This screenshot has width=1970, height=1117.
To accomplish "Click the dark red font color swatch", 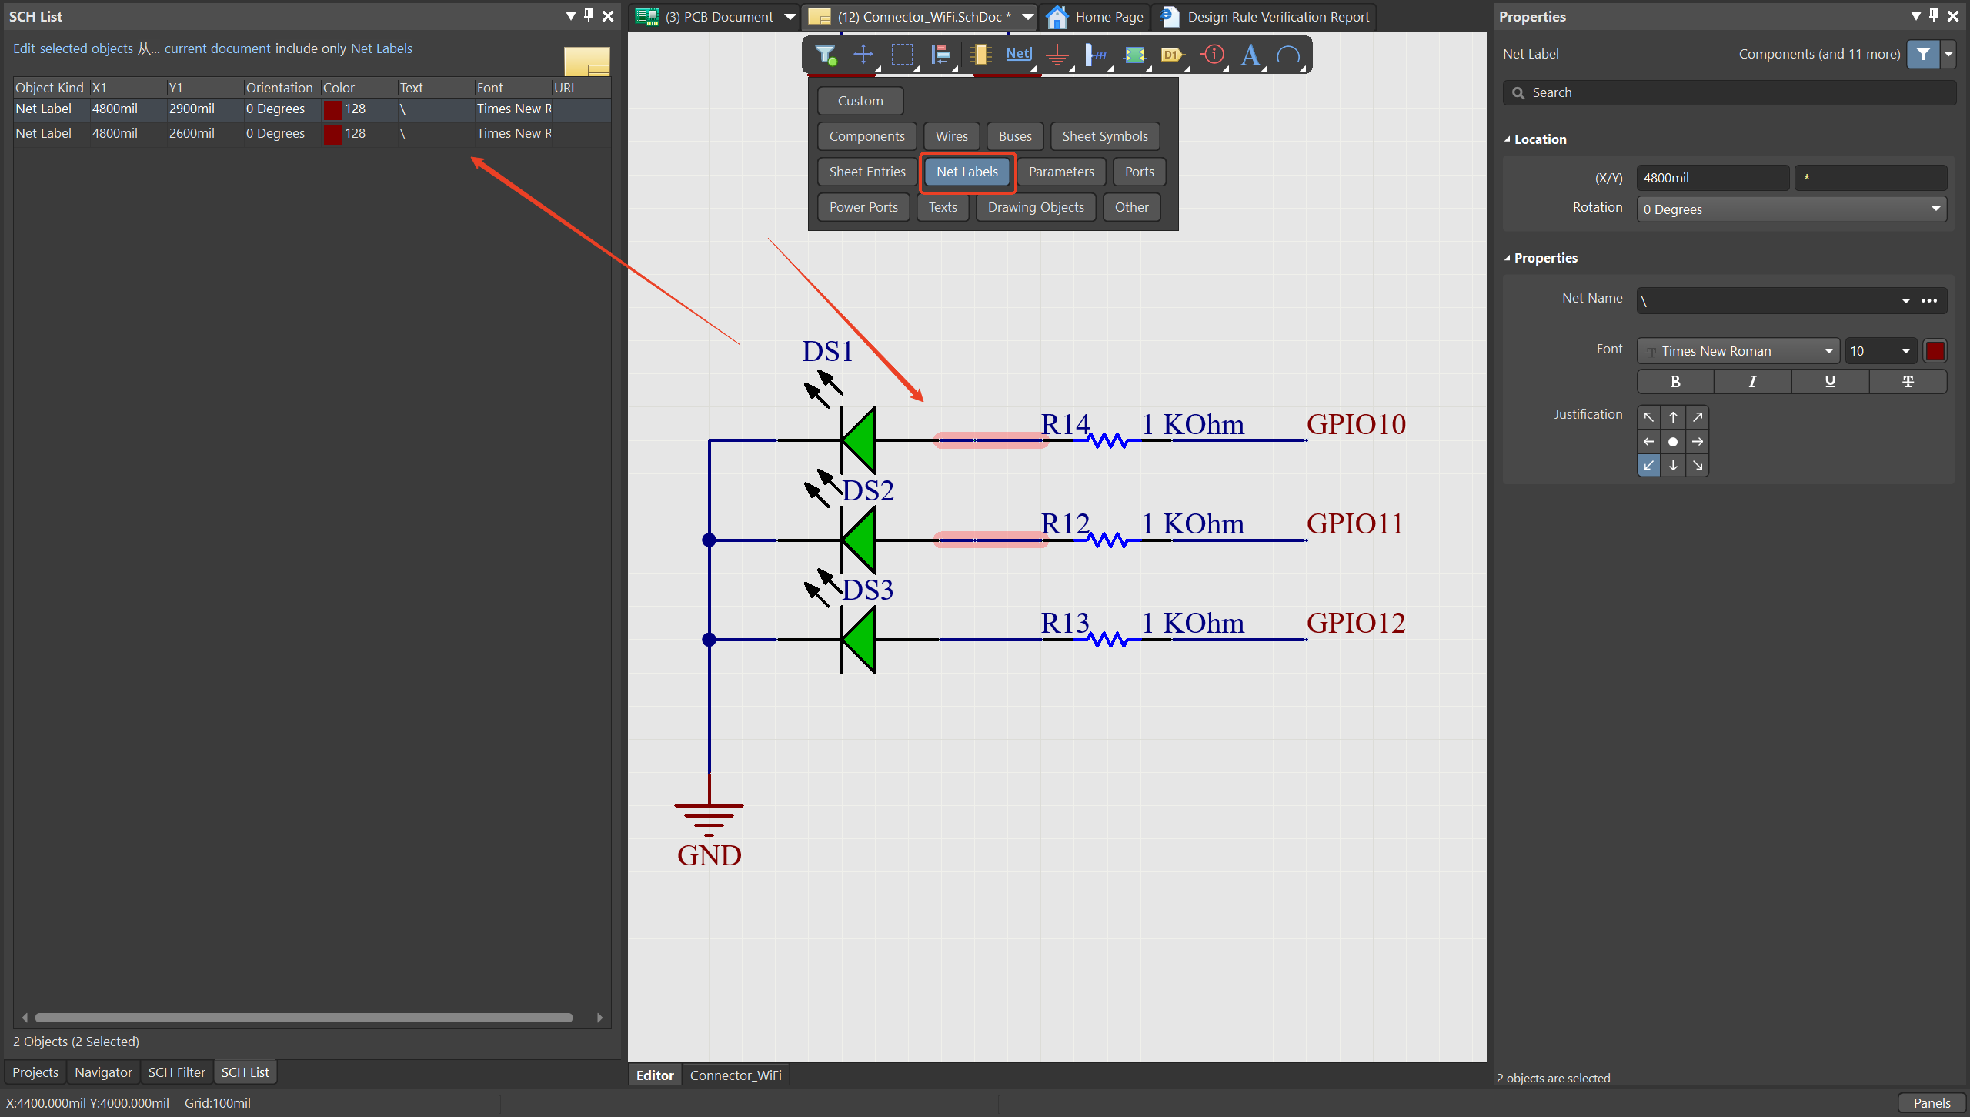I will [1935, 351].
